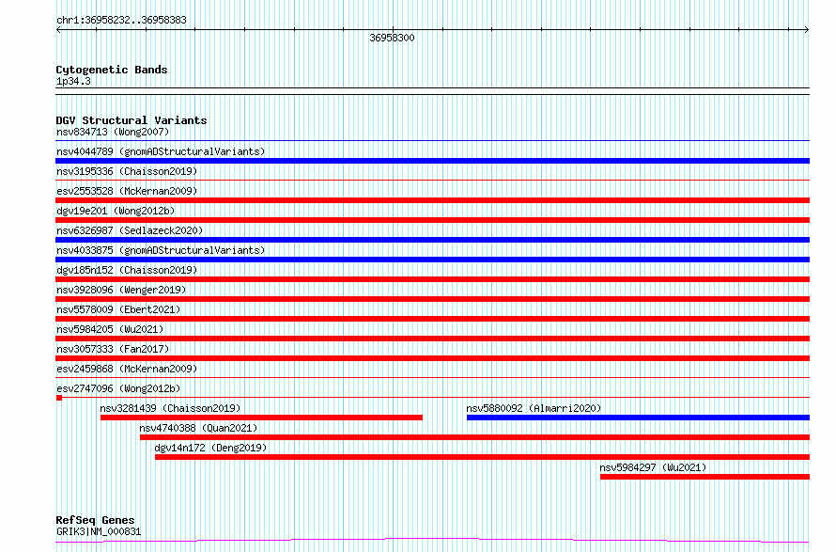Click the red bar for nsv3057333
The height and width of the screenshot is (552, 836).
pos(432,358)
